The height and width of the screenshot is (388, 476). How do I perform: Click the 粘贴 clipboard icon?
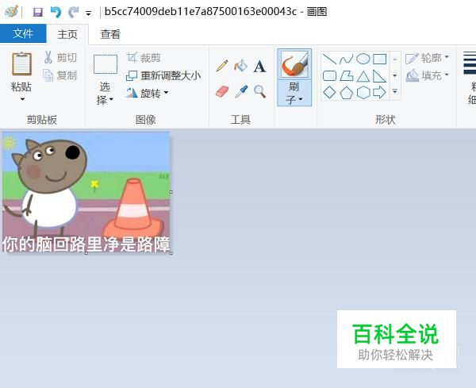pyautogui.click(x=22, y=63)
